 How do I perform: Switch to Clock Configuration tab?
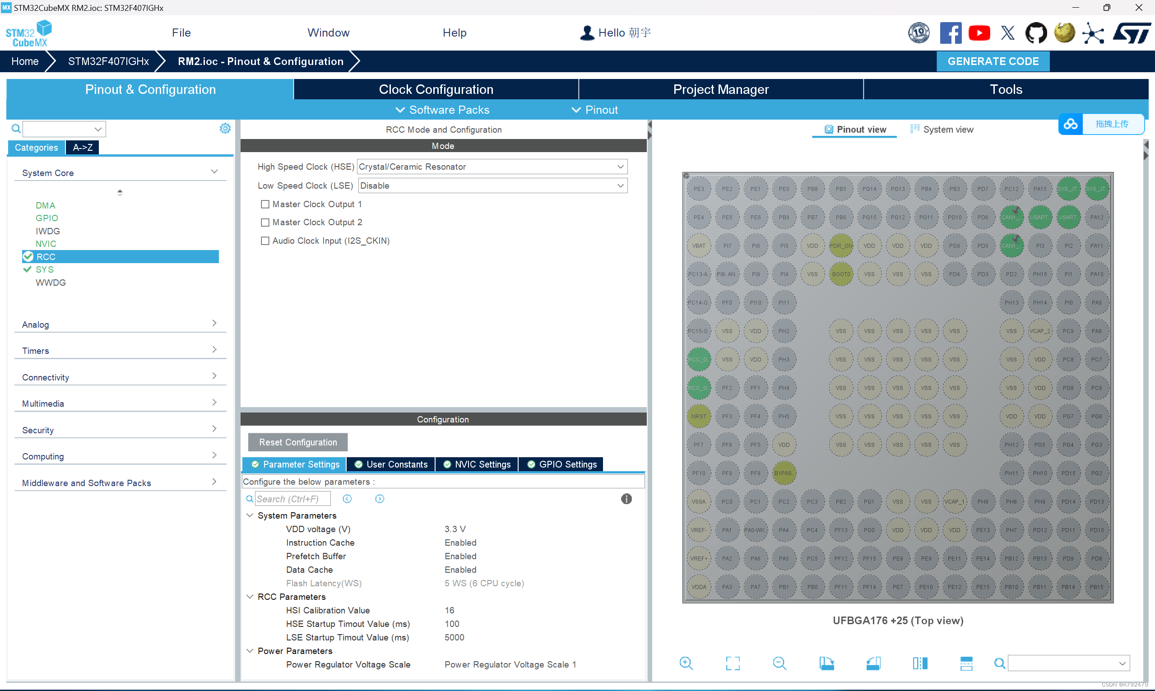point(436,89)
